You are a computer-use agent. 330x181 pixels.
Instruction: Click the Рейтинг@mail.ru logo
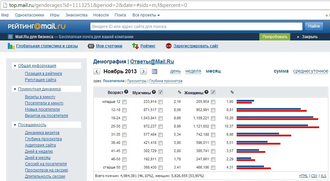[x=36, y=26]
